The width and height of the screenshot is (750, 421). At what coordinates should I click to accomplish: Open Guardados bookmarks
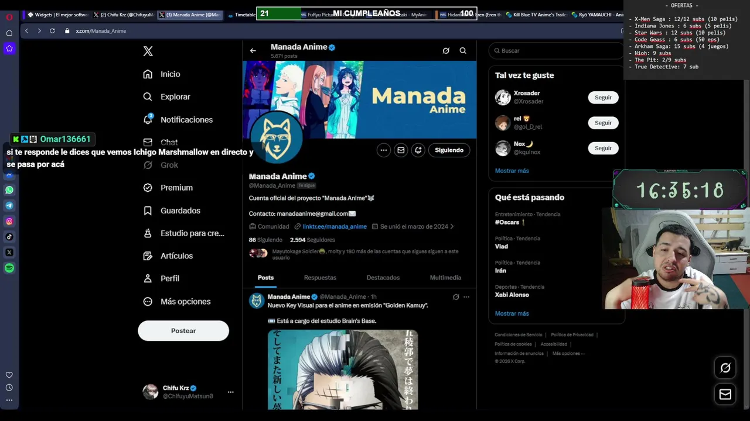(x=172, y=210)
